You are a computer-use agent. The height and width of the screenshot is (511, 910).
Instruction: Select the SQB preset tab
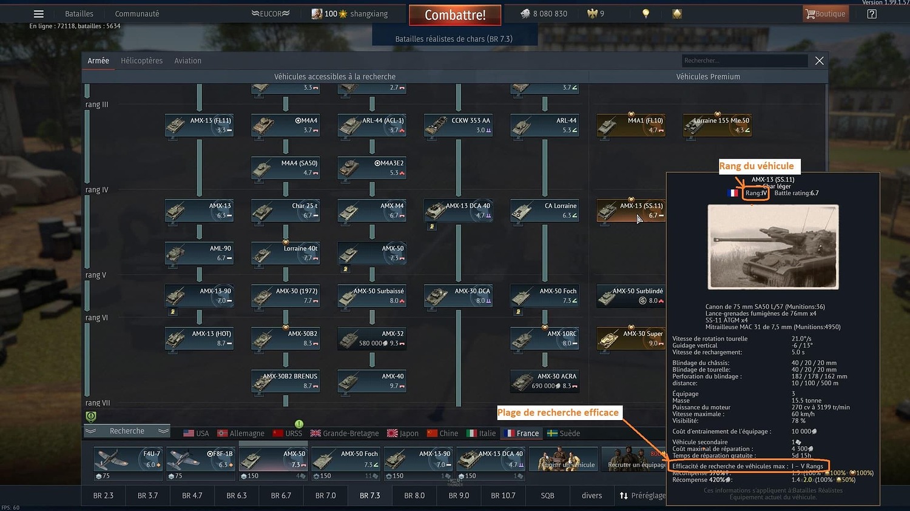click(547, 495)
